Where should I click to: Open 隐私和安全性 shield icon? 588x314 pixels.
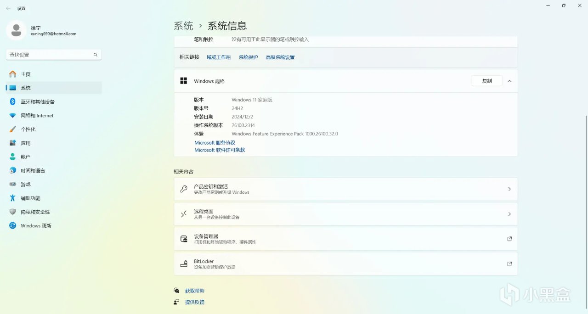pos(13,212)
